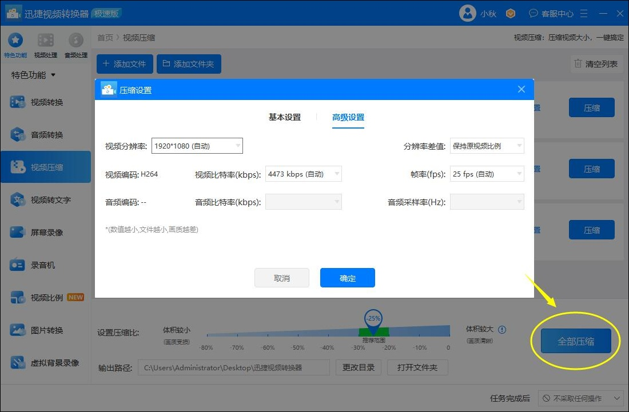
Task: Click the 输出路径 path field
Action: coord(234,367)
